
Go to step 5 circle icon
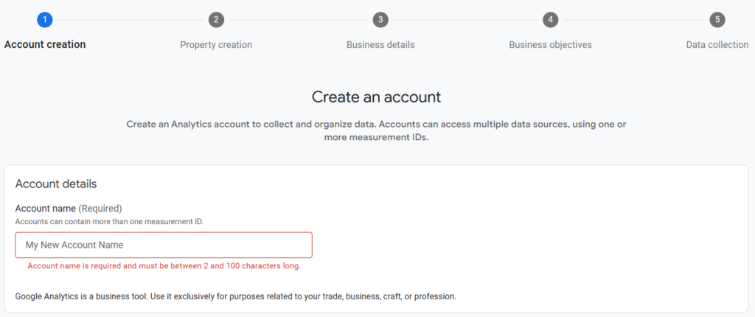click(x=717, y=20)
